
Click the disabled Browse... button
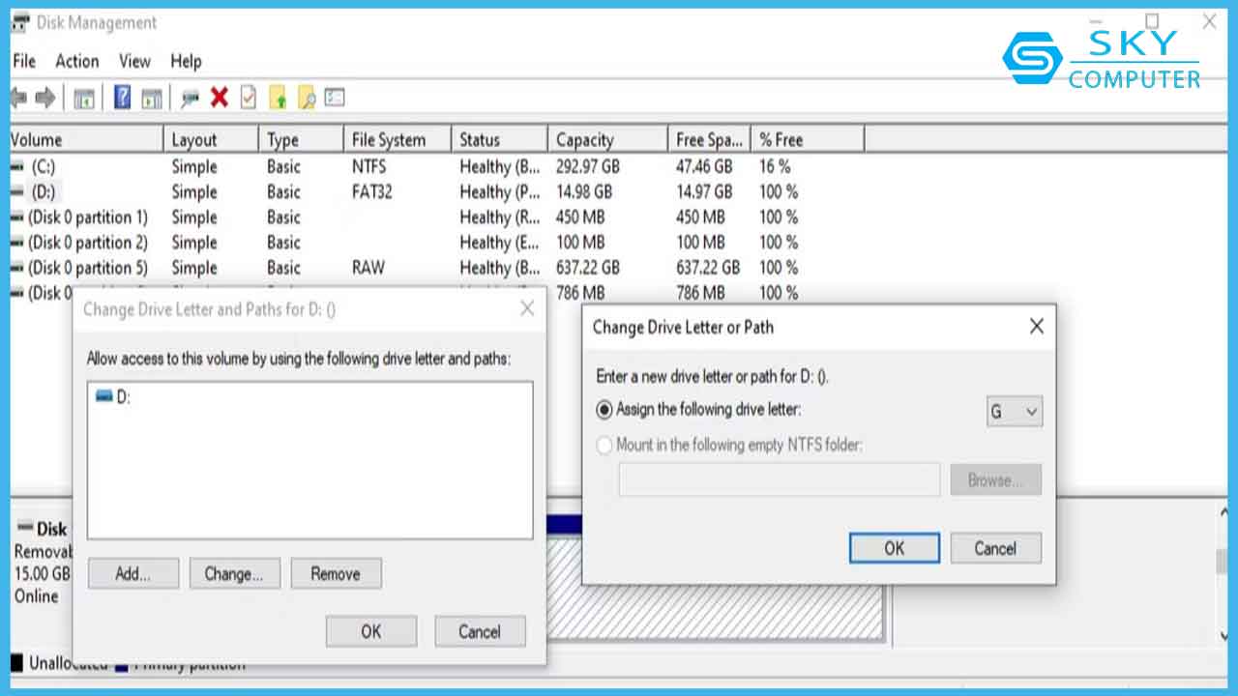click(995, 479)
